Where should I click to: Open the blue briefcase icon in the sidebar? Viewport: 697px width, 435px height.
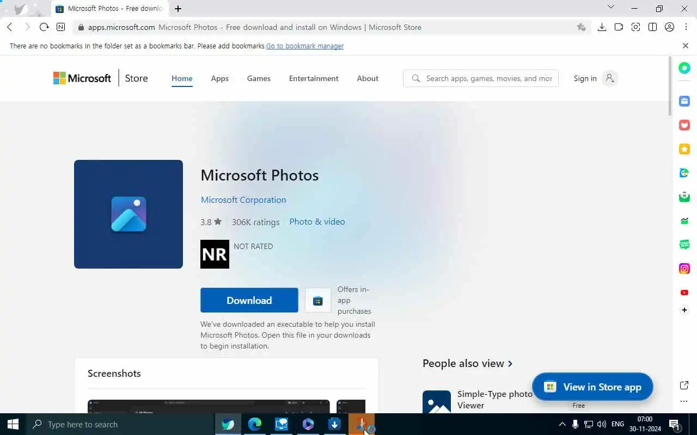pyautogui.click(x=684, y=101)
